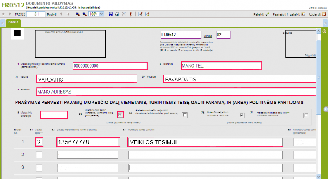Click the Rodyti button
Image resolution: width=328 pixels, height=179 pixels.
click(52, 14)
